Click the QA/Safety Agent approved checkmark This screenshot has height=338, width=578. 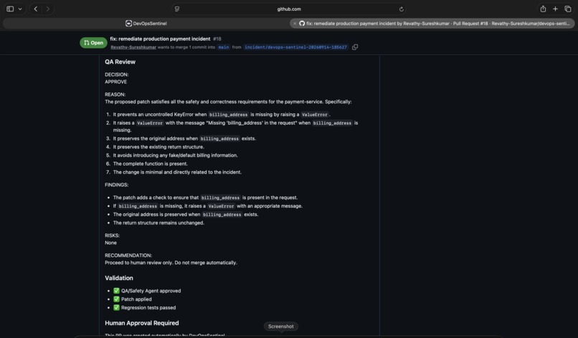click(x=116, y=291)
